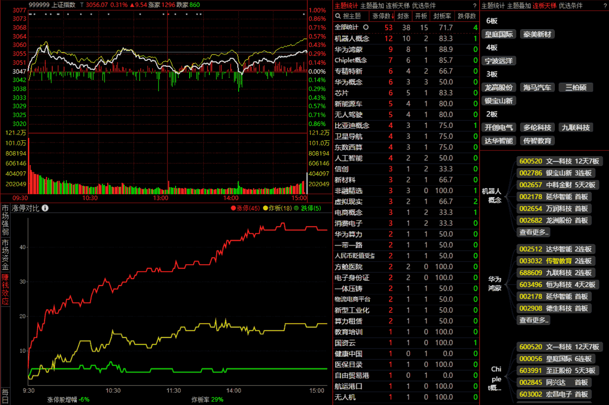Expand 查看更多.. under 机器人概念 group
This screenshot has height=405, width=609.
tap(534, 232)
